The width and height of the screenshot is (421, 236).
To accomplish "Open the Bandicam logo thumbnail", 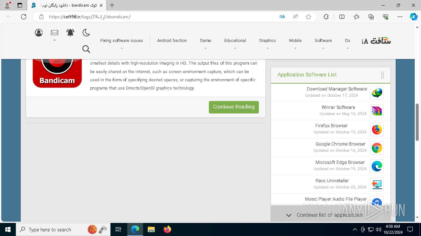I will click(x=57, y=73).
